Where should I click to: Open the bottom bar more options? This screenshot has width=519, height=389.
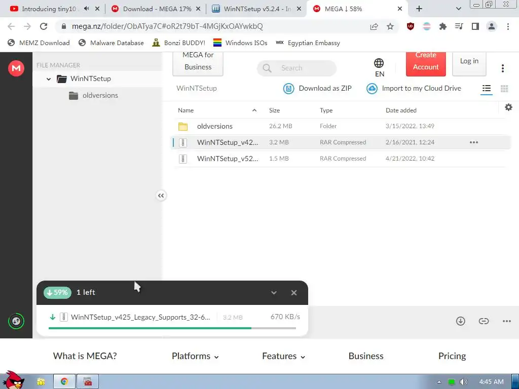(506, 321)
